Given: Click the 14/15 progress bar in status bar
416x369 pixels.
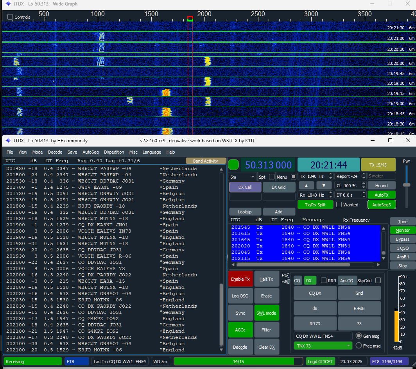Looking at the screenshot, I should tap(238, 361).
